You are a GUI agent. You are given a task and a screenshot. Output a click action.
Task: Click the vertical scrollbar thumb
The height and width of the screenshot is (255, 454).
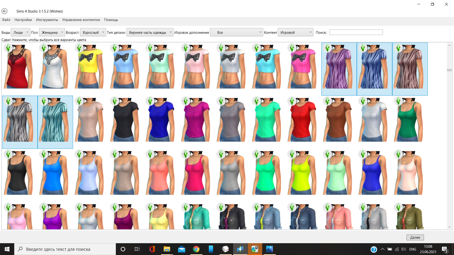pyautogui.click(x=449, y=70)
